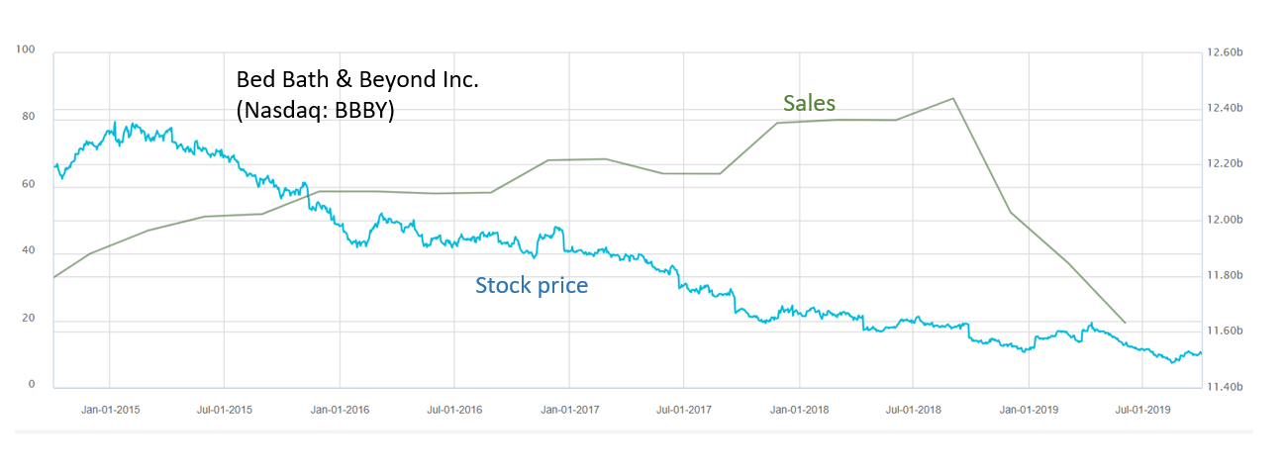
Task: Click the 0 value on left axis
Action: 31,384
